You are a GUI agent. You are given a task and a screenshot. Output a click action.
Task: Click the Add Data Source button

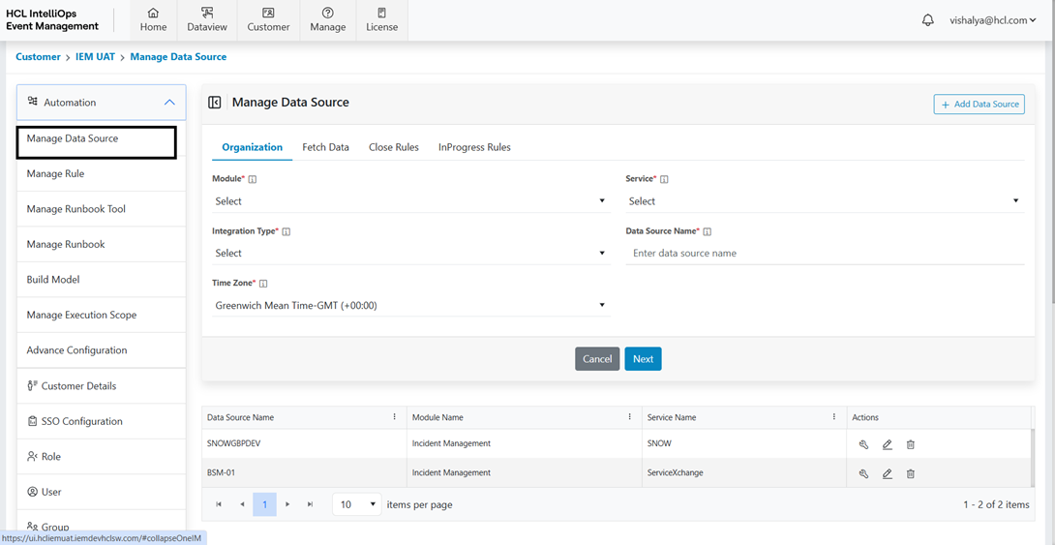point(979,104)
